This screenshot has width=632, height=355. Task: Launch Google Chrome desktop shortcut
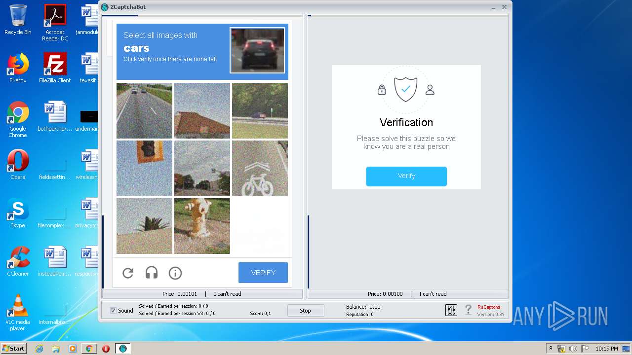(18, 119)
